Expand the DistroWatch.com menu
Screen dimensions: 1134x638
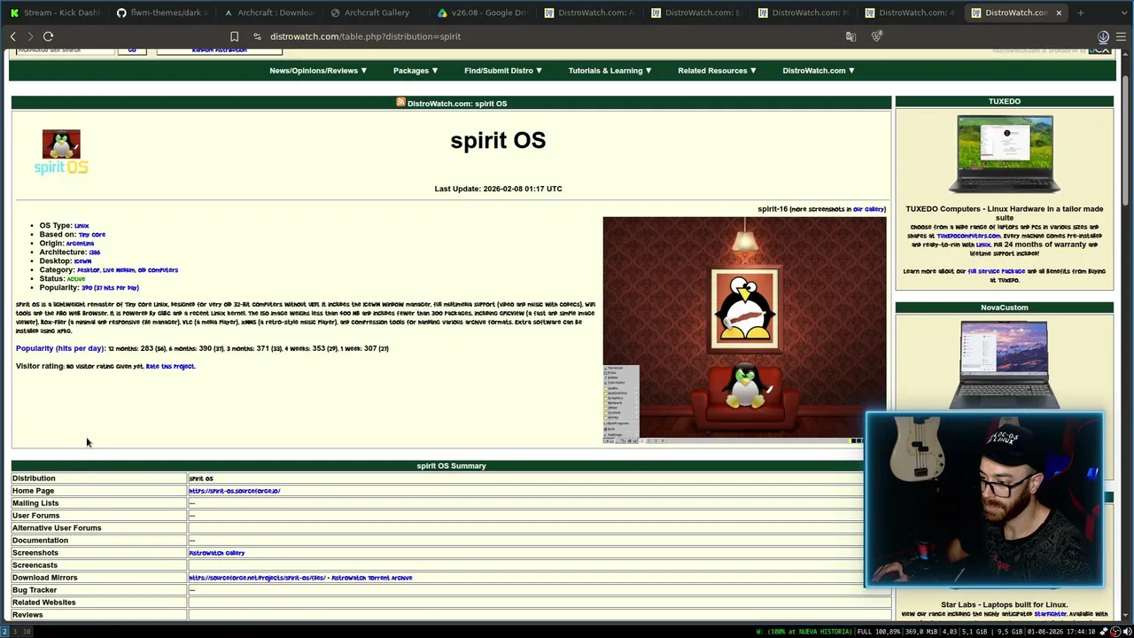coord(818,71)
